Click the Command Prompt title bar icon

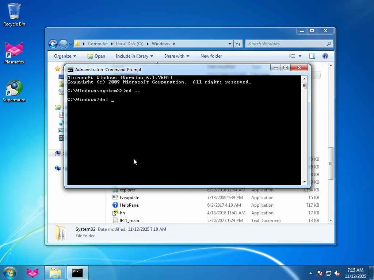[70, 70]
